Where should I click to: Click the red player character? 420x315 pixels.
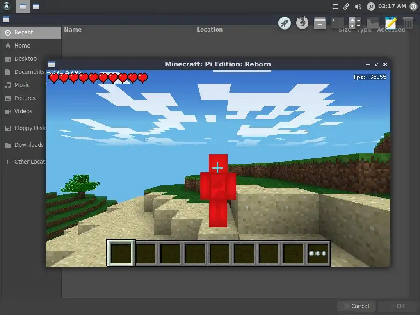(x=218, y=191)
